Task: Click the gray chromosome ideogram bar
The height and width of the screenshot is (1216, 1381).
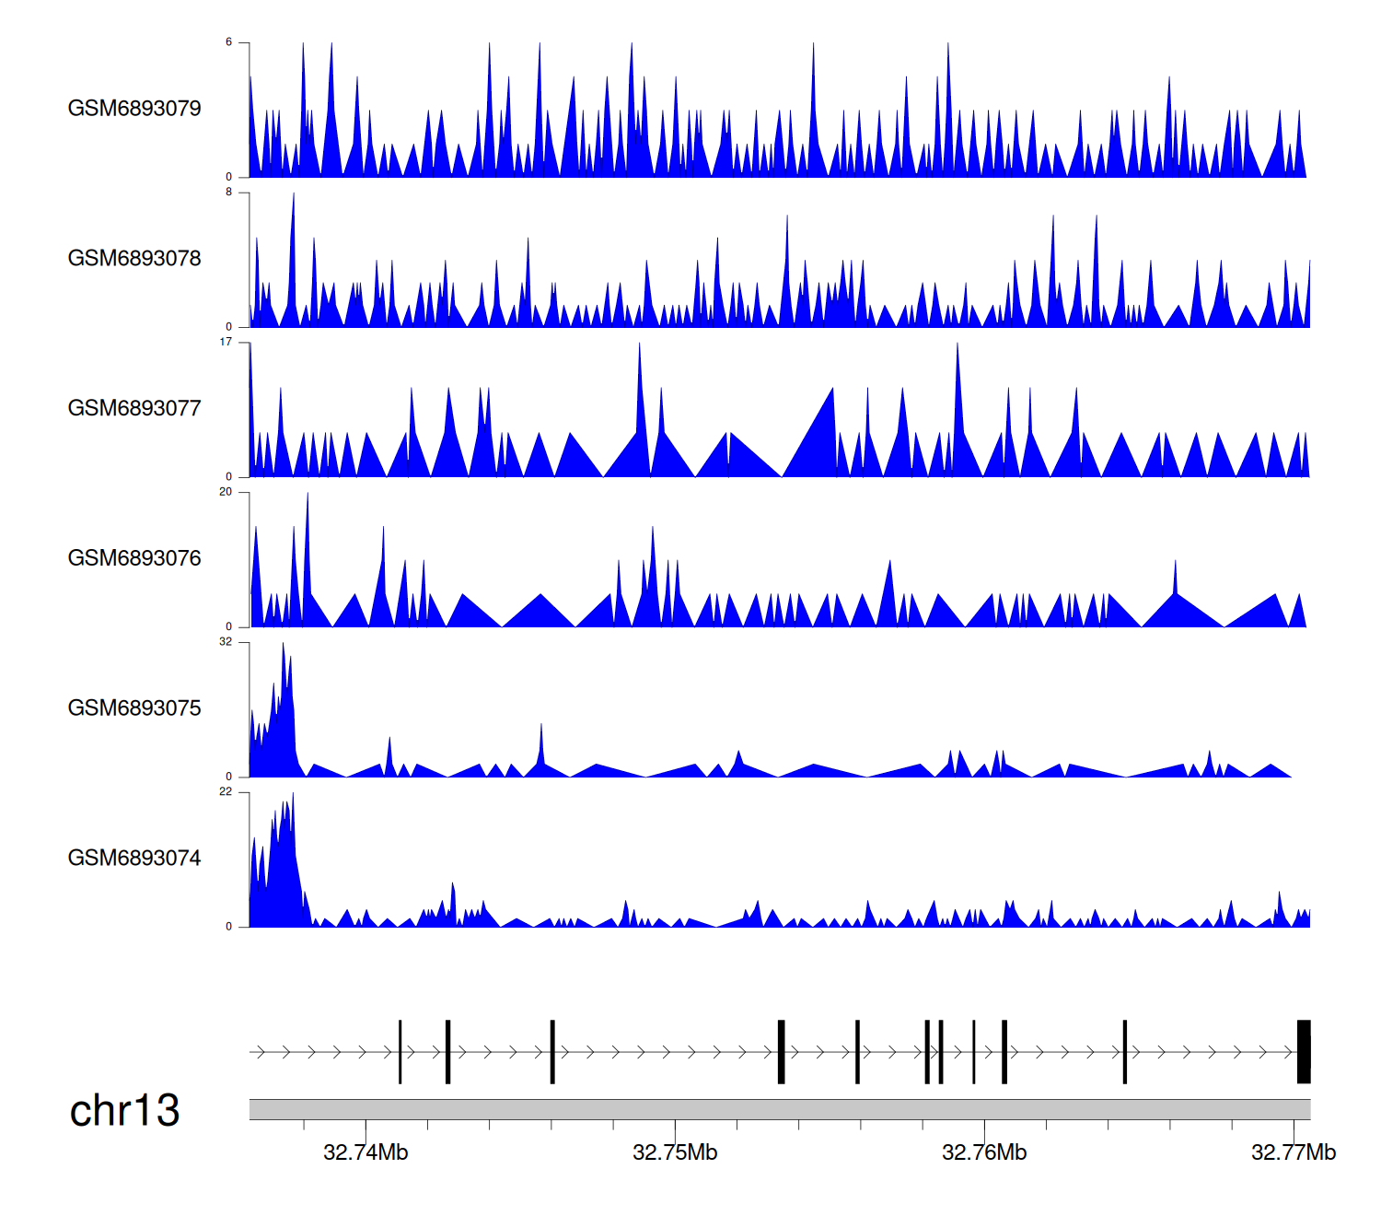Action: click(779, 1109)
